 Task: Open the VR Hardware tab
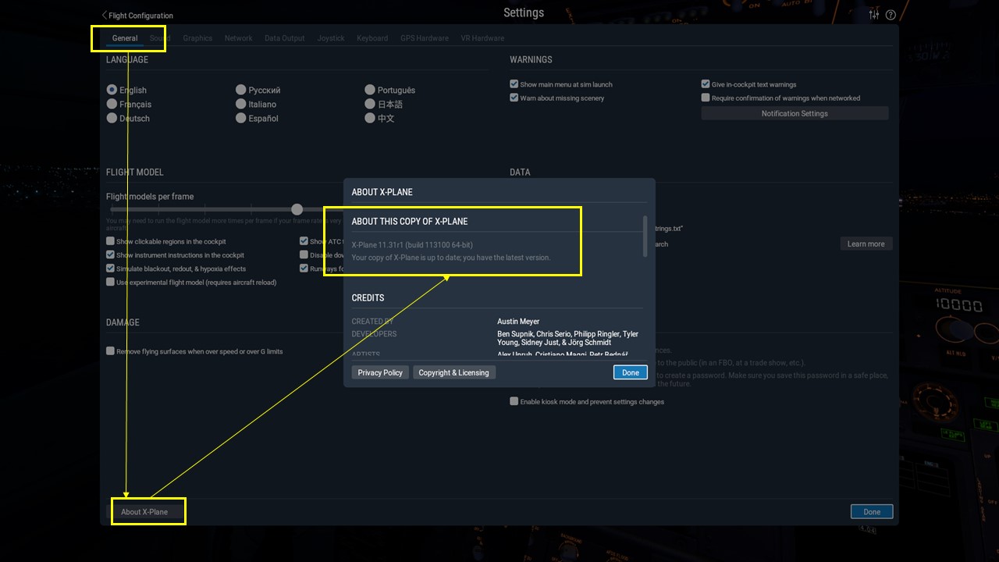[x=482, y=38]
